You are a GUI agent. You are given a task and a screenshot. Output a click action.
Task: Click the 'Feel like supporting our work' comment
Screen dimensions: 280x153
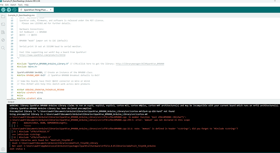pyautogui.click(x=53, y=52)
